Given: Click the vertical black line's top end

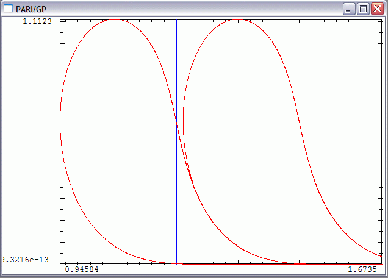Looking at the screenshot, I should coord(176,20).
